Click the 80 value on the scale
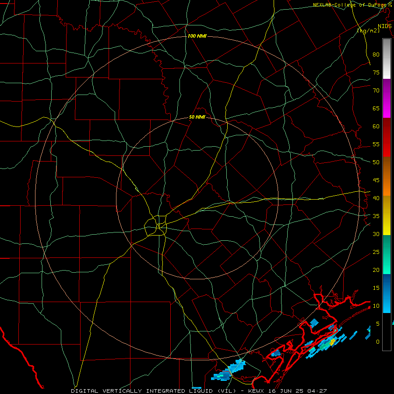394x394 pixels. point(376,55)
